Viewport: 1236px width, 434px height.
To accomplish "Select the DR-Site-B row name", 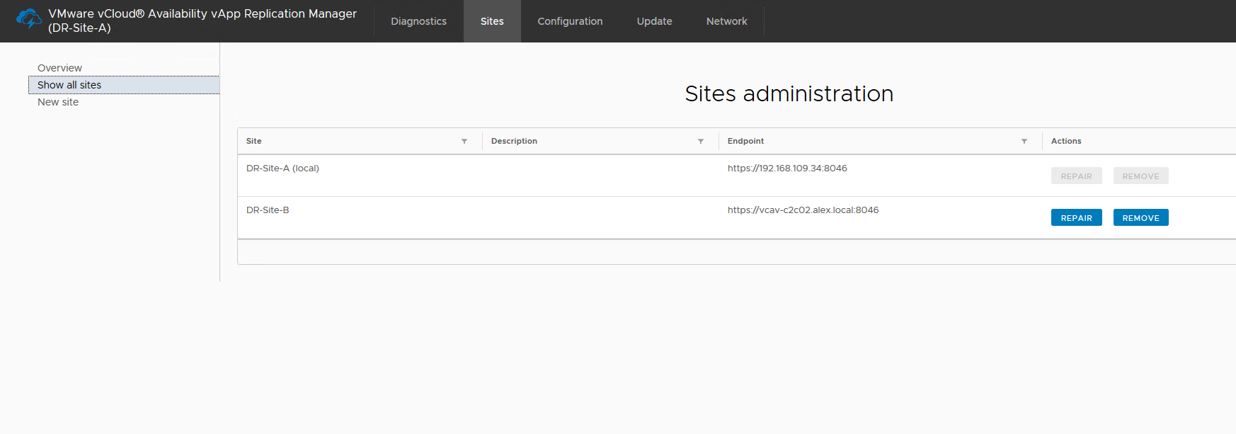I will [x=268, y=210].
